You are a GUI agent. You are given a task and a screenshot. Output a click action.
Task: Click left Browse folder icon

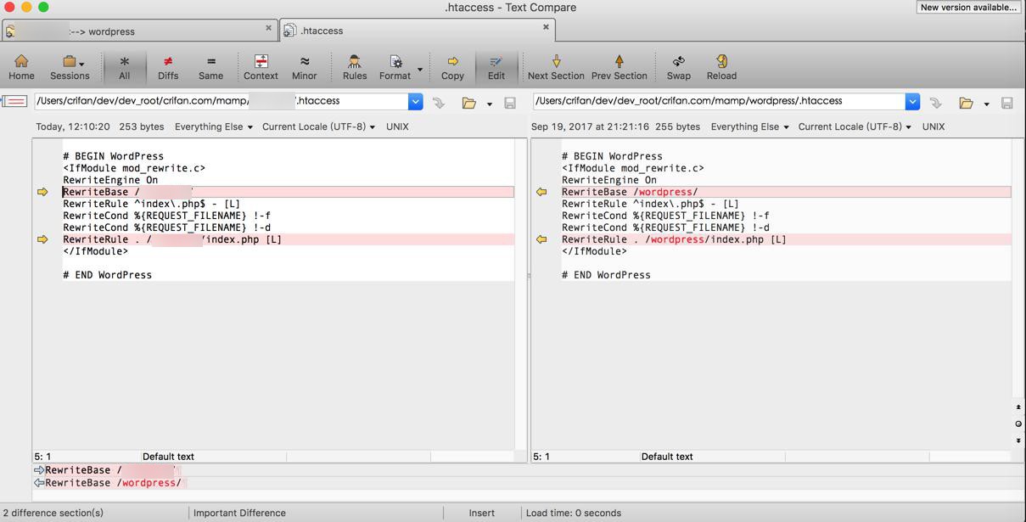click(x=468, y=103)
